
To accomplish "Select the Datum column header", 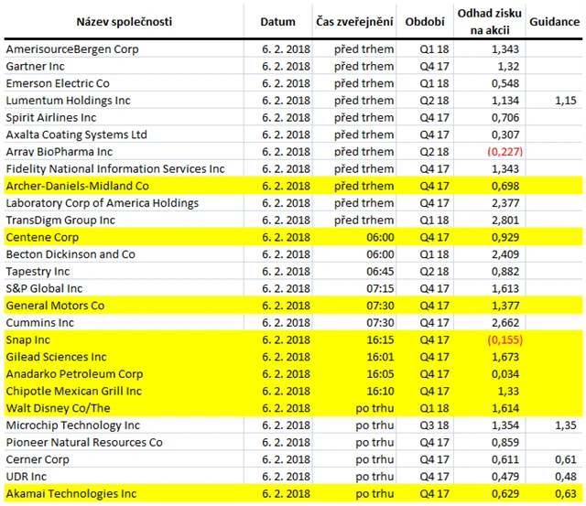I will point(277,22).
